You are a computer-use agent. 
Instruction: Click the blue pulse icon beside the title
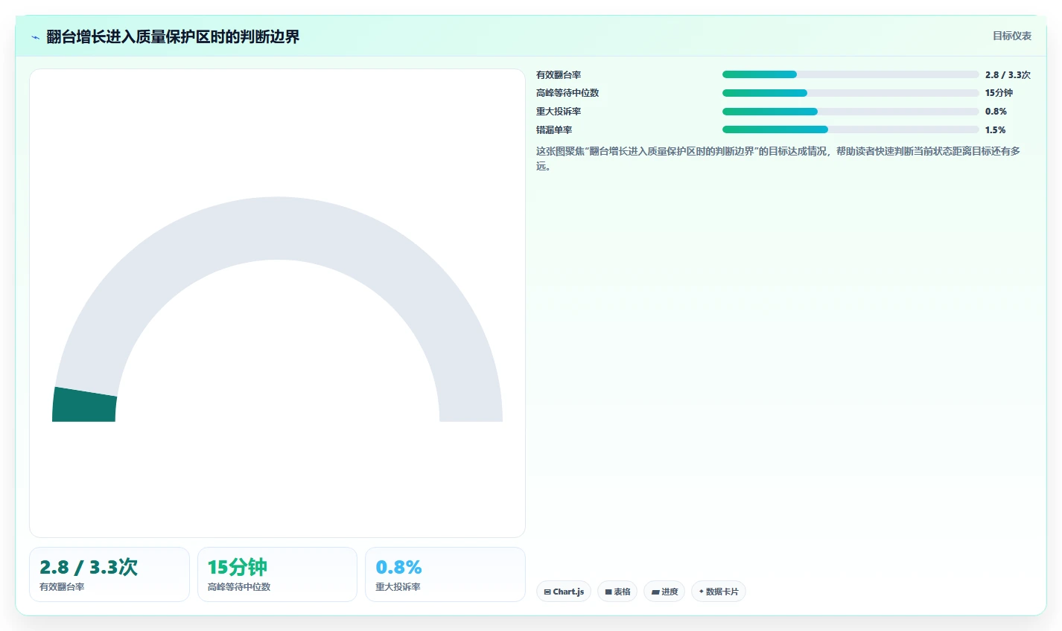tap(36, 37)
